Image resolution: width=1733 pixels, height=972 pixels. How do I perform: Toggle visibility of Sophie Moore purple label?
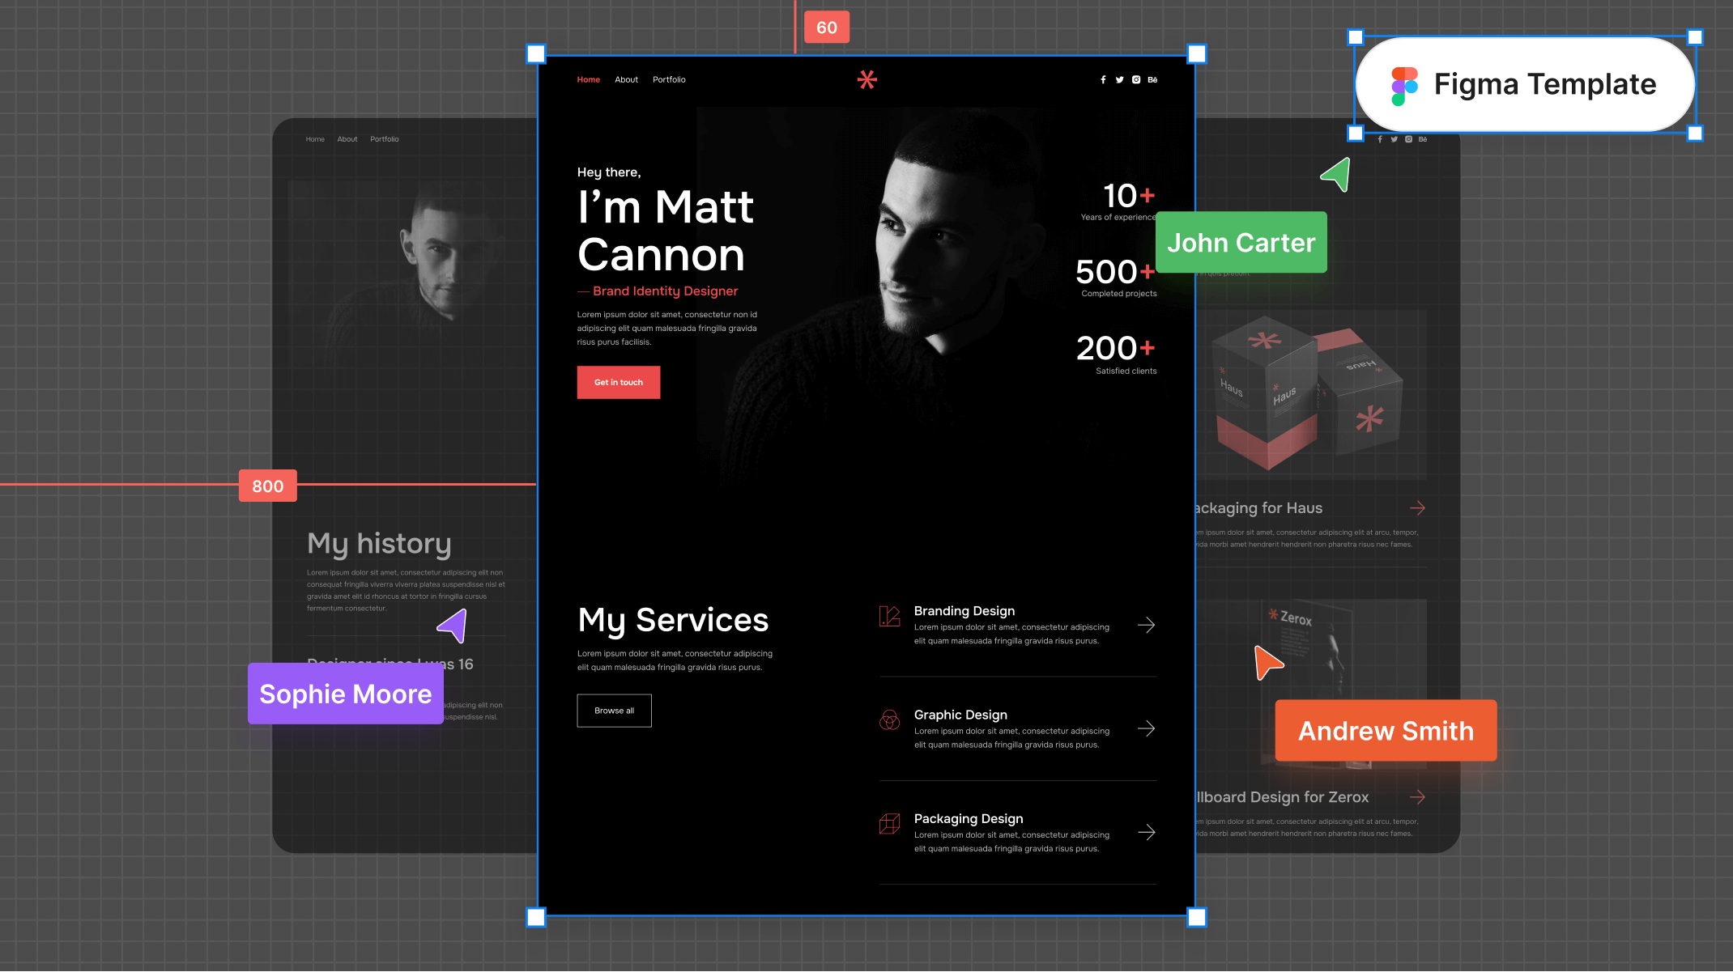pyautogui.click(x=344, y=694)
